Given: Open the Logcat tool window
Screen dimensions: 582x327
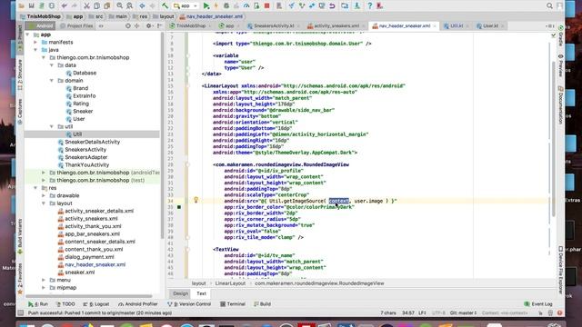Looking at the screenshot, I should pos(96,304).
